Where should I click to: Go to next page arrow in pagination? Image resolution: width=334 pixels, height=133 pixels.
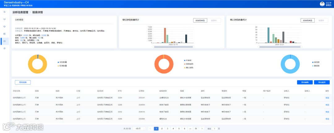(x=202, y=129)
